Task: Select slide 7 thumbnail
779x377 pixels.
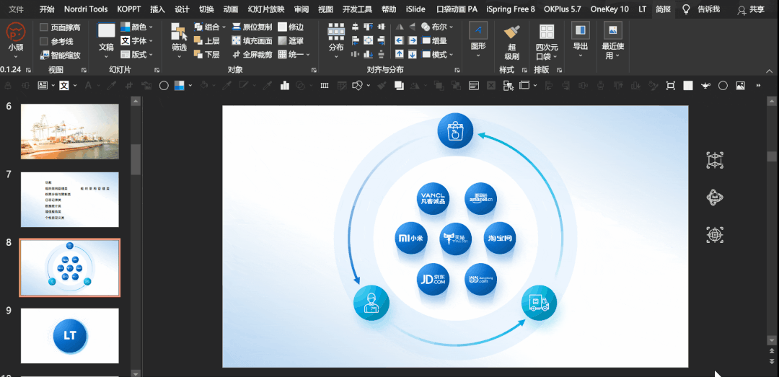Action: pos(69,199)
